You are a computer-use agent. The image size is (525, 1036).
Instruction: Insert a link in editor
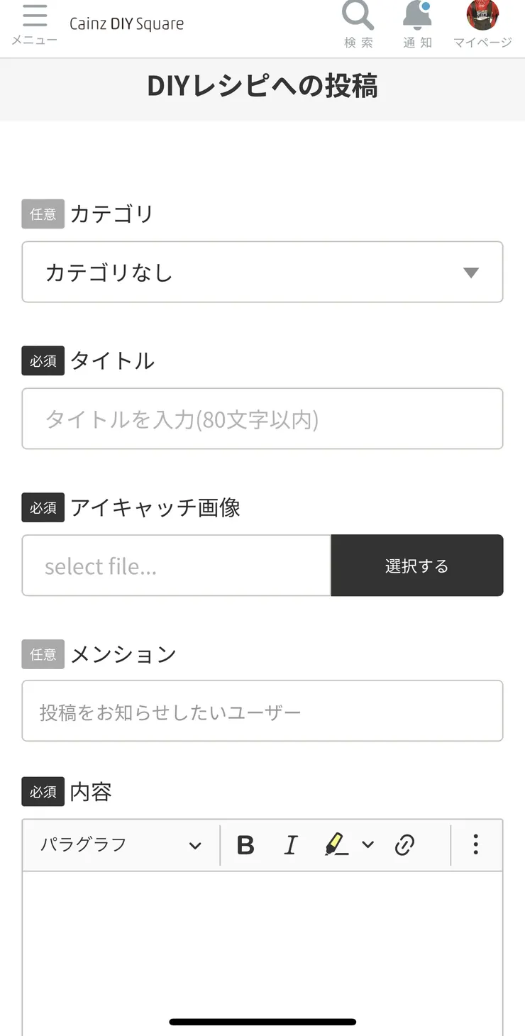point(404,844)
